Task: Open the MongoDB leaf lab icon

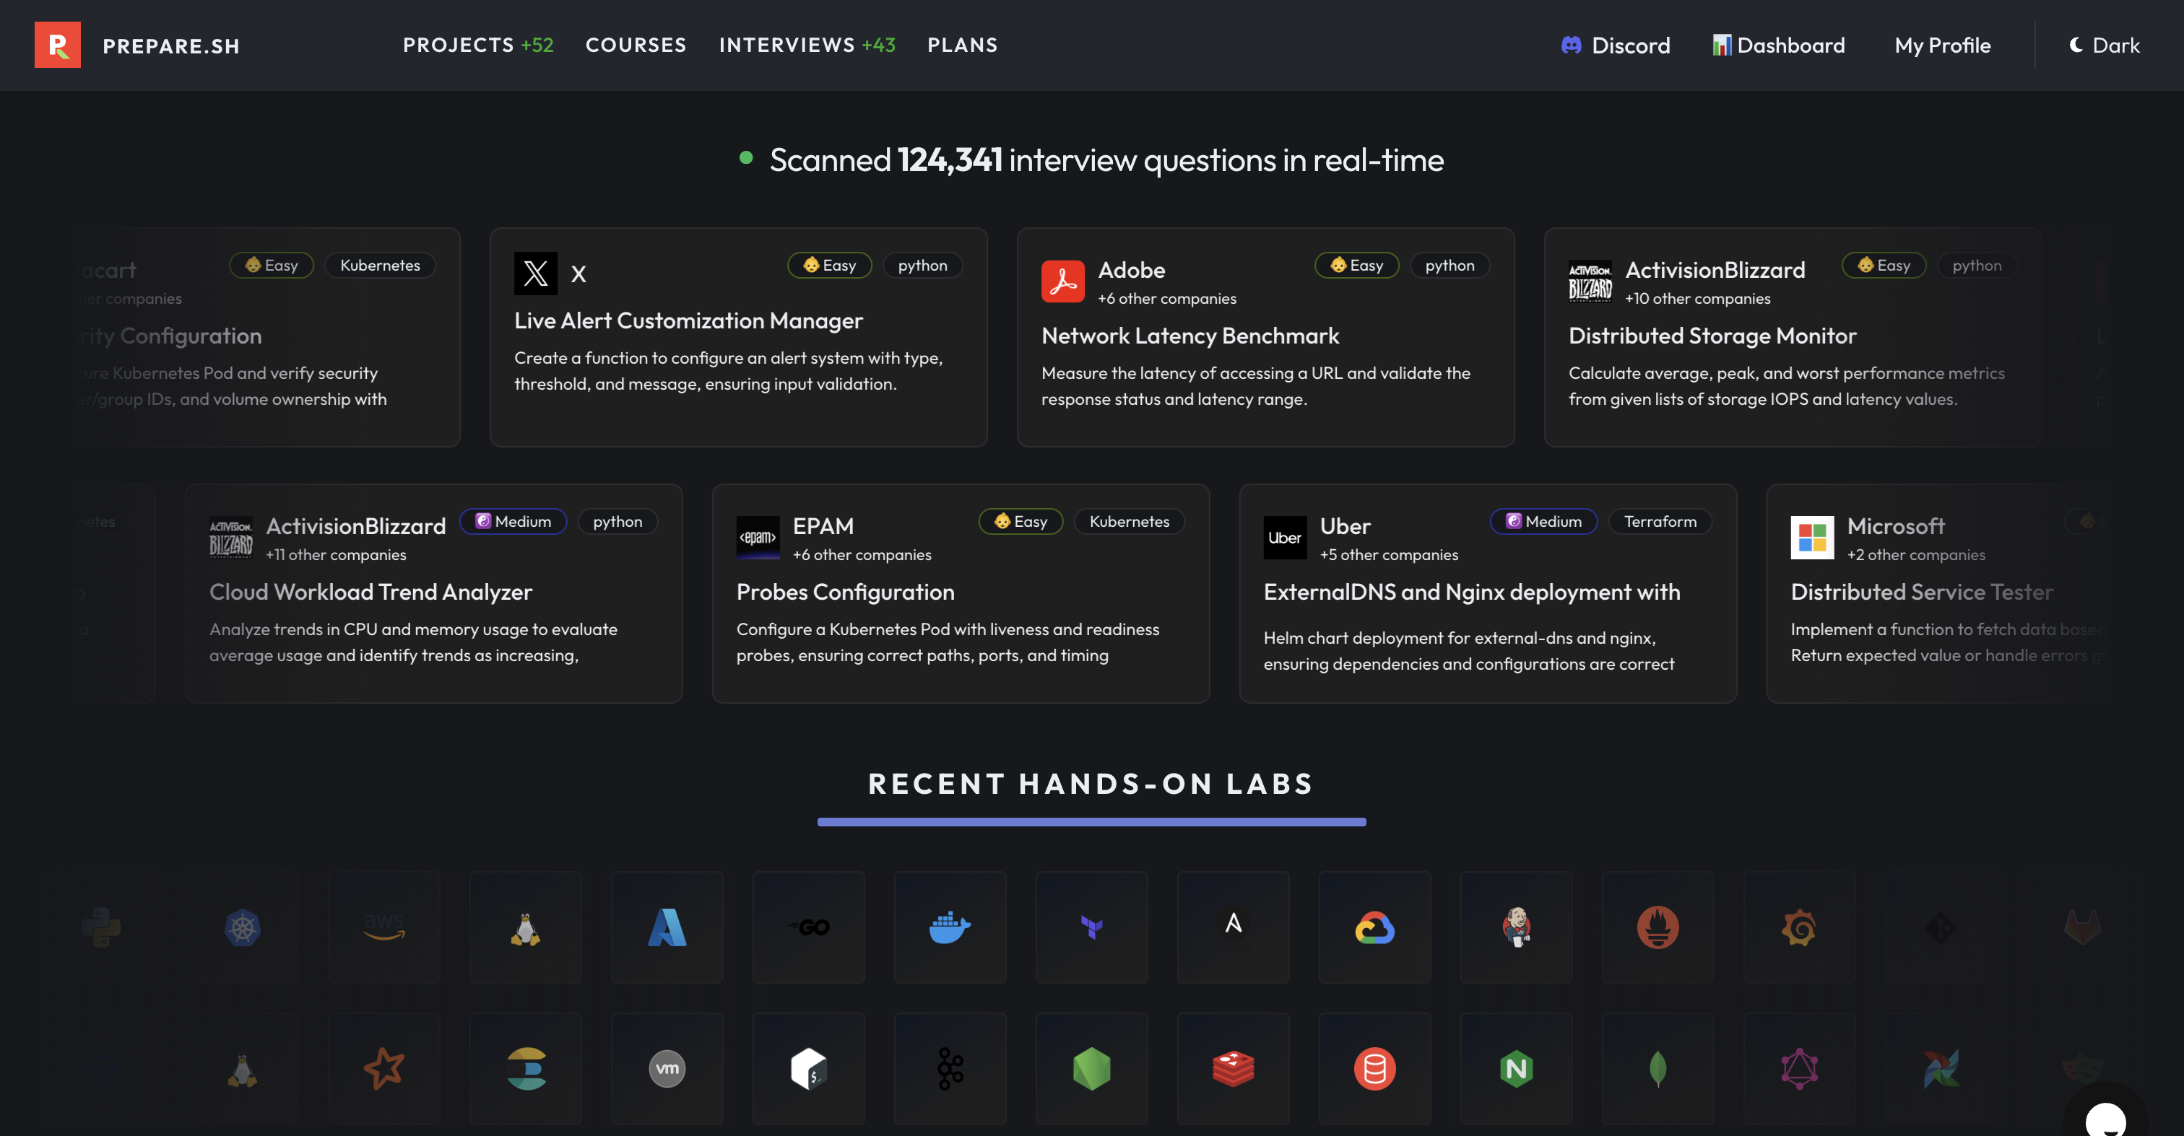Action: [1658, 1069]
